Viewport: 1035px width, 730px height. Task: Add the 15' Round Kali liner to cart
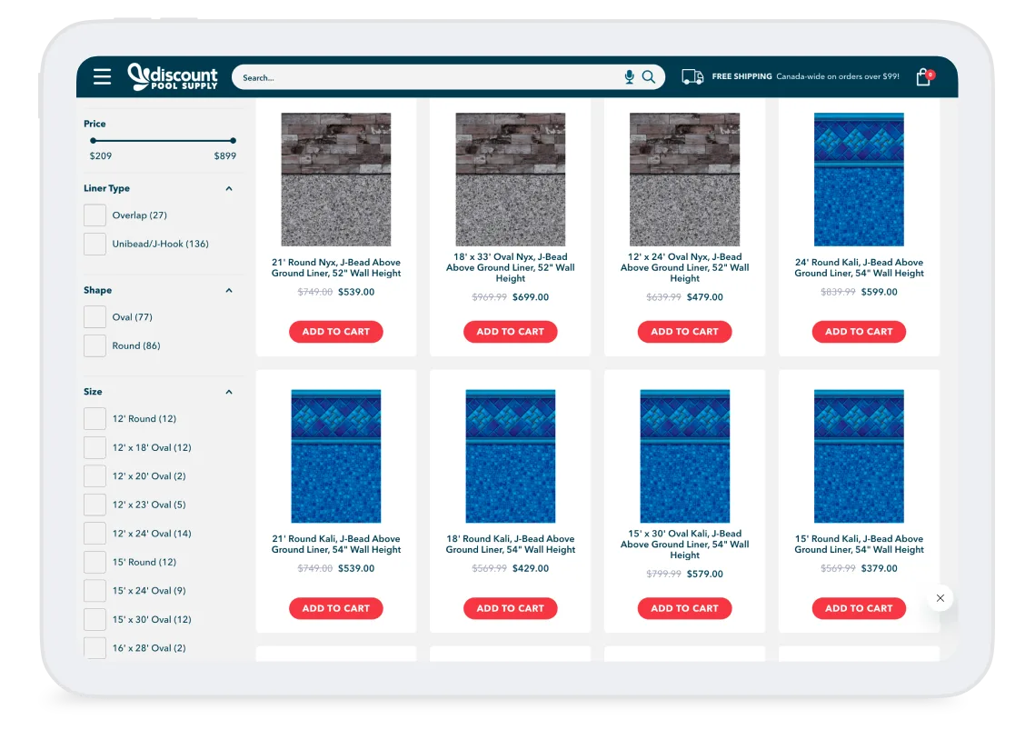point(859,608)
